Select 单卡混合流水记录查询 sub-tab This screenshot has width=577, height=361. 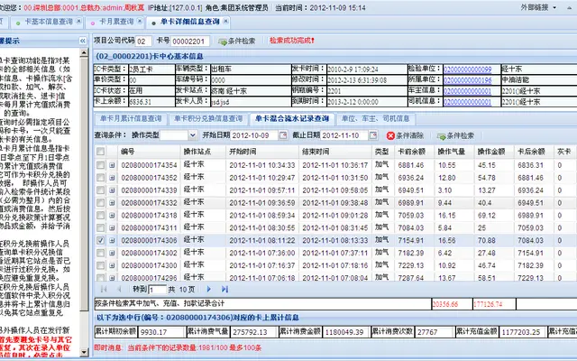292,118
